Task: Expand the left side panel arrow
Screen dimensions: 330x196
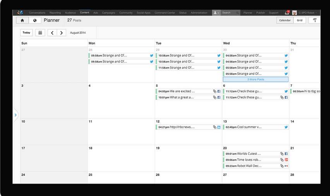Action: [x=15, y=115]
